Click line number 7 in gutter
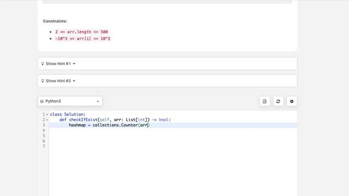The height and width of the screenshot is (196, 349). click(x=44, y=146)
